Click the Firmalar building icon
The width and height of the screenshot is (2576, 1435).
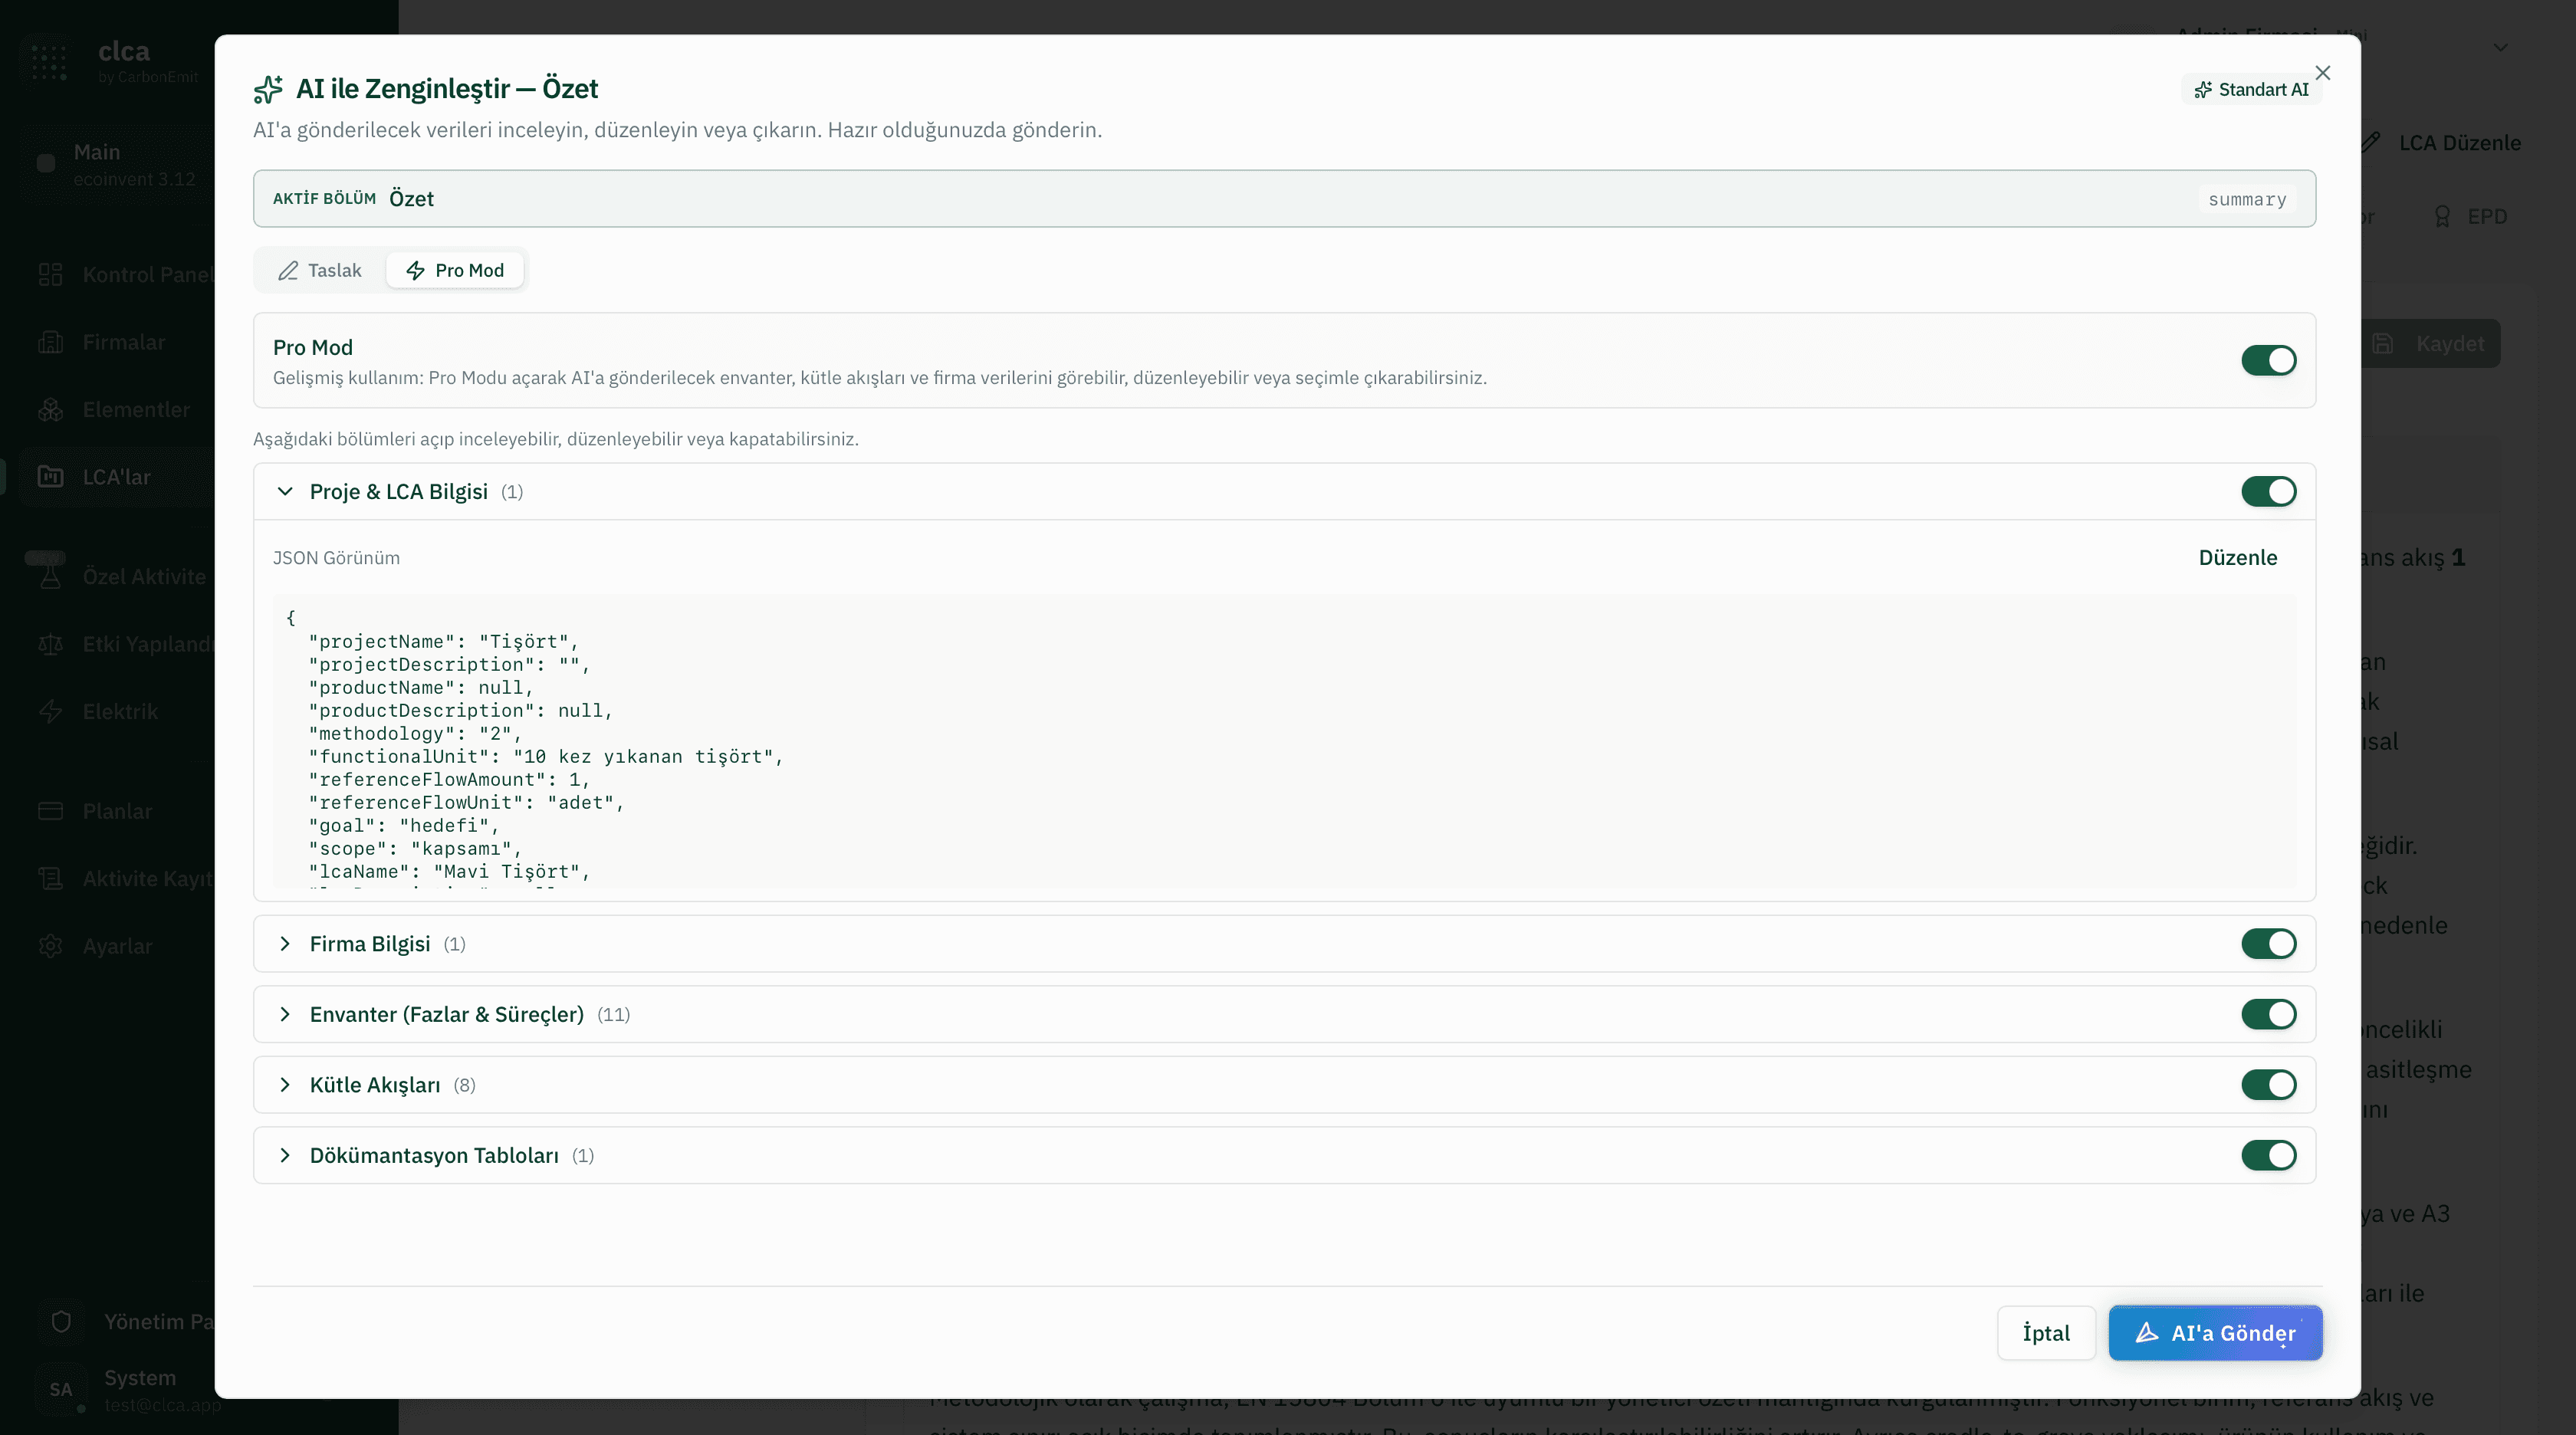point(50,342)
